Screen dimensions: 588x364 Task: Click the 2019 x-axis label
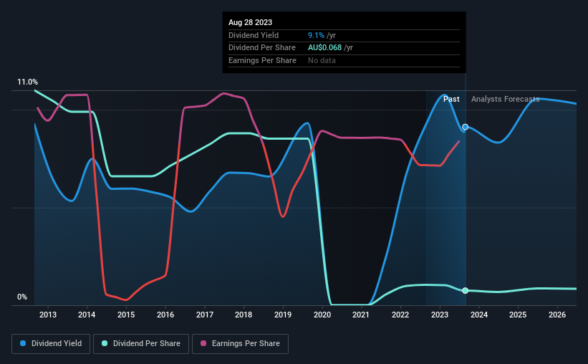pyautogui.click(x=283, y=315)
